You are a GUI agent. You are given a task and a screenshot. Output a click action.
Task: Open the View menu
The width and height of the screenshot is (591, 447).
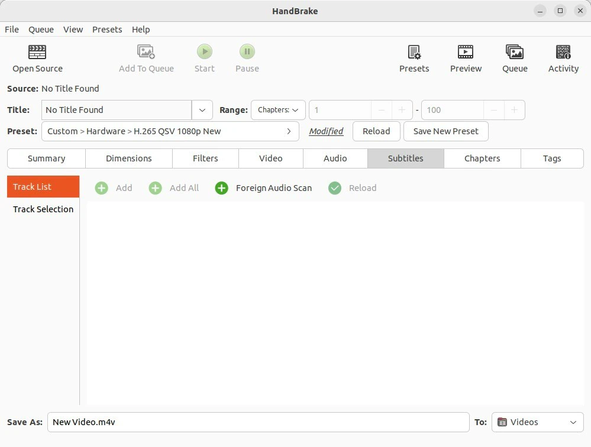(x=73, y=30)
